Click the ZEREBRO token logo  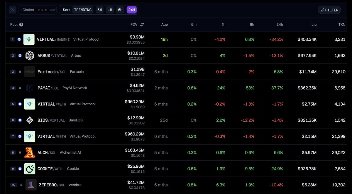coord(31,185)
